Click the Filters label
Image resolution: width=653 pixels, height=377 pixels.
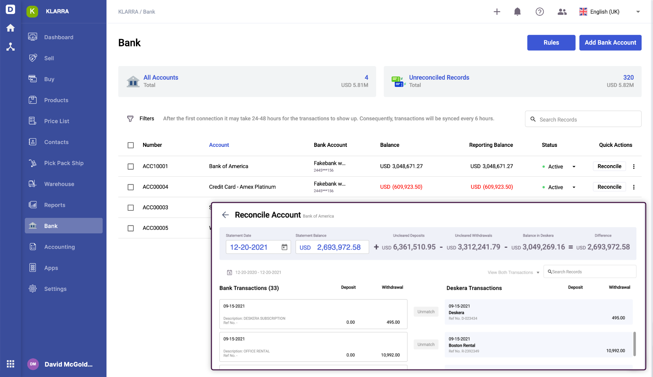pos(147,118)
